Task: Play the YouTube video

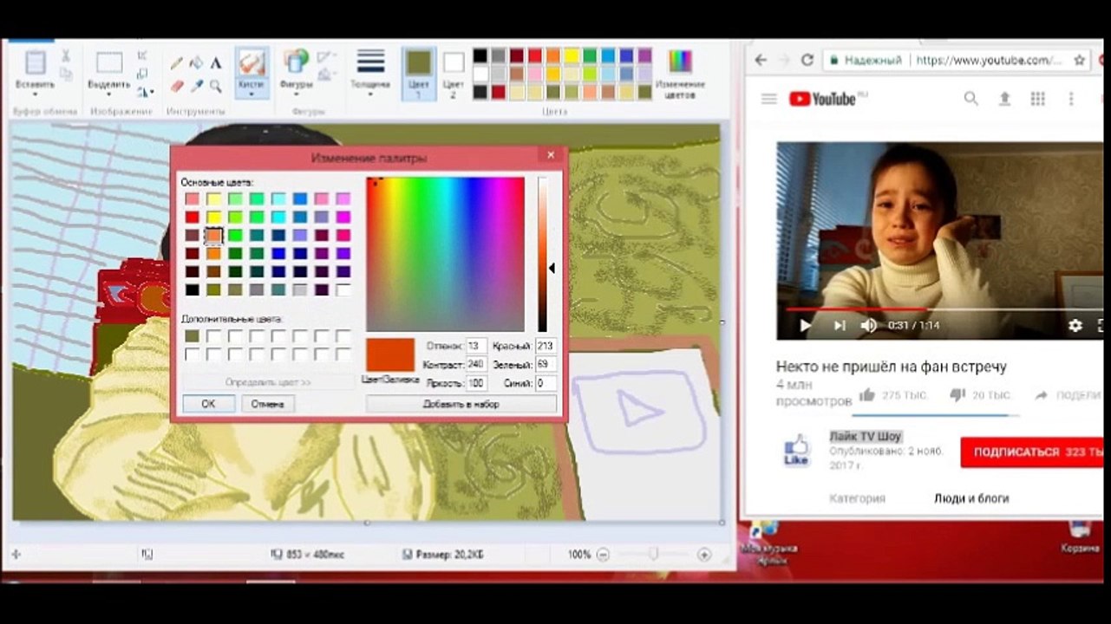Action: click(805, 325)
